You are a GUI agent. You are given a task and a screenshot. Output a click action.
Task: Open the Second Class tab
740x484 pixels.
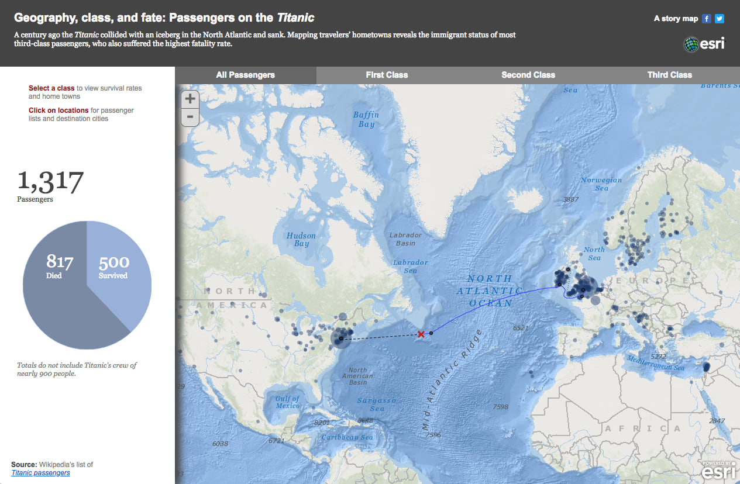pyautogui.click(x=528, y=75)
